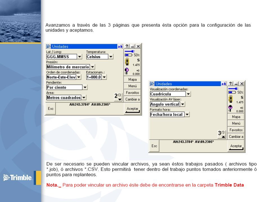270x202 pixels.
Task: Click power plug icon in right window
Action: 233,88
